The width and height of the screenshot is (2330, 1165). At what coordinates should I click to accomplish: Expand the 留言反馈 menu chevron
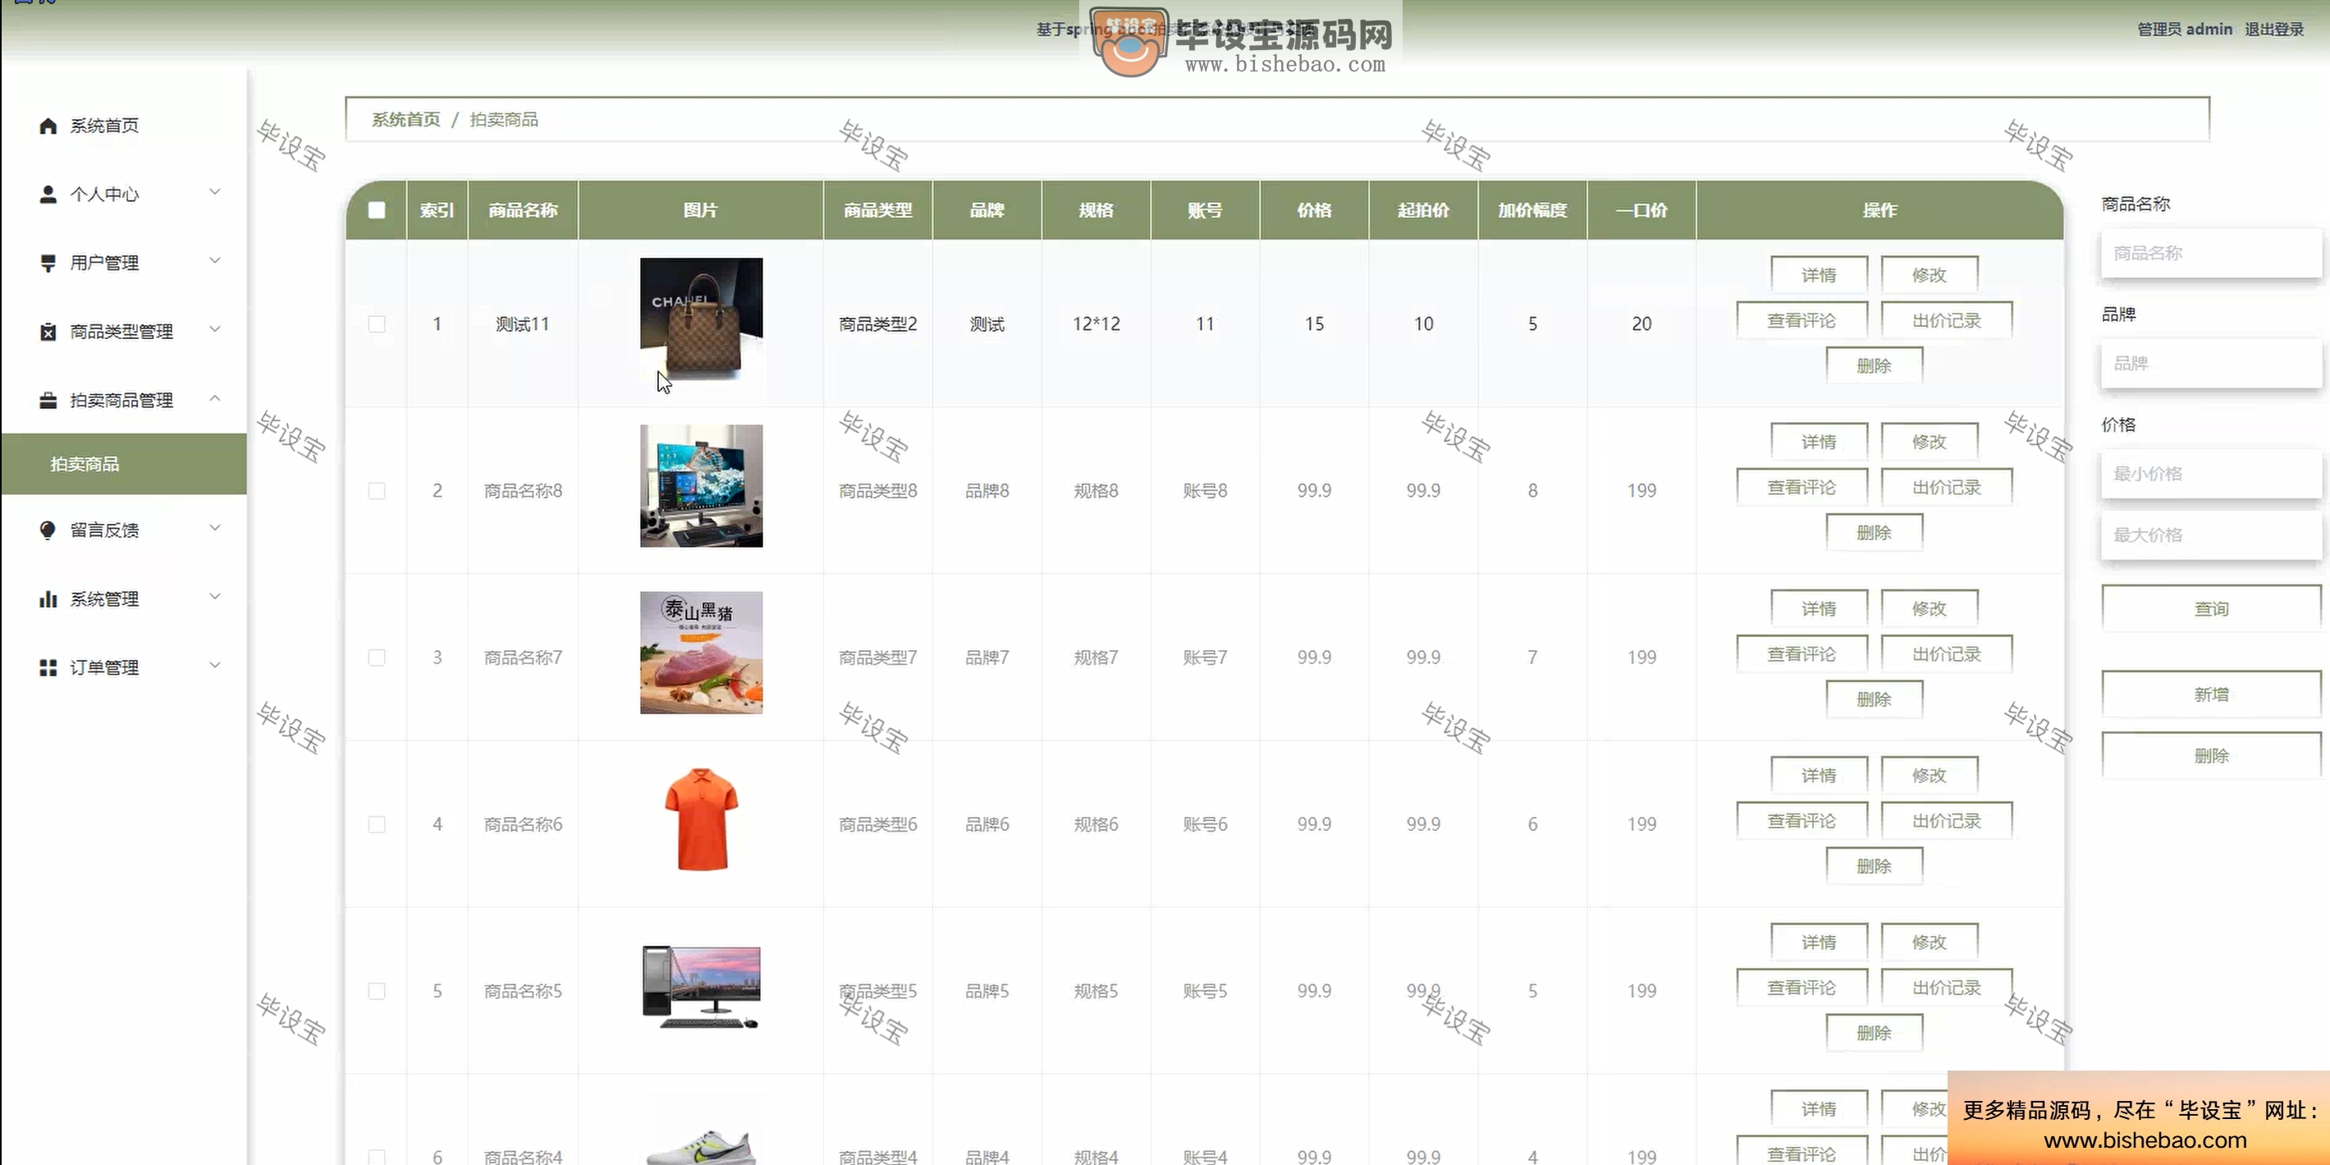coord(214,527)
